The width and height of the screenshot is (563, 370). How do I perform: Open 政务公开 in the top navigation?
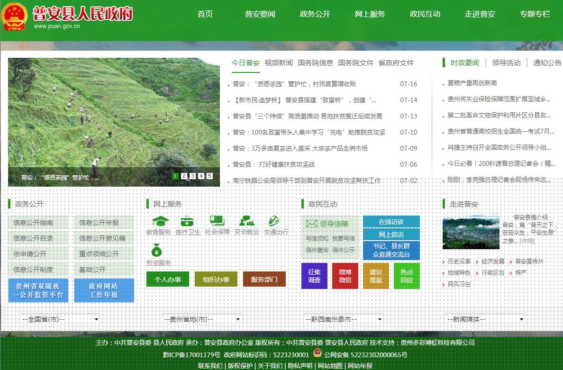tap(315, 14)
